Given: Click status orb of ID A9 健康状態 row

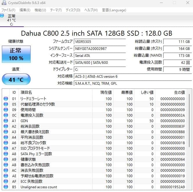Looking at the screenshot, I should 6,159.
